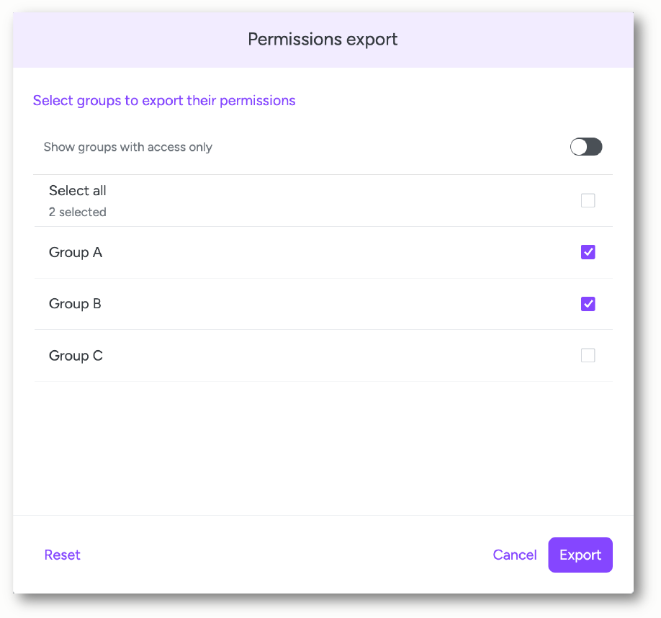The image size is (661, 618).
Task: Click the Select all text label
Action: (78, 191)
